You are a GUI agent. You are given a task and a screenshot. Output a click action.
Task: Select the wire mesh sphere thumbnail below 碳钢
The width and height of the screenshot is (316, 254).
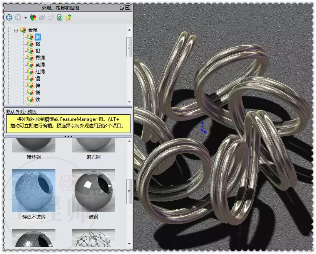pos(94,238)
